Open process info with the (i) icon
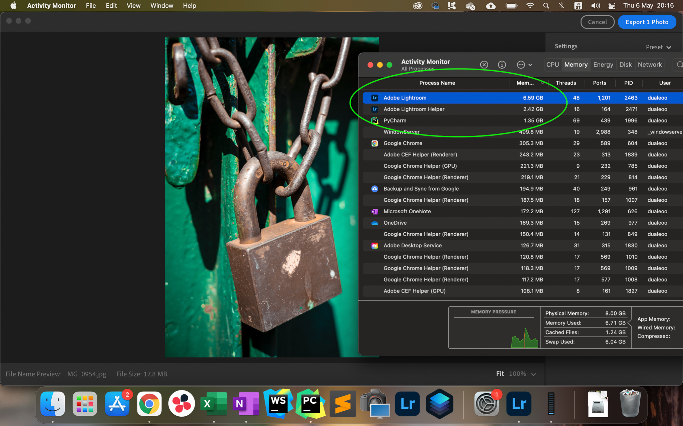 click(x=502, y=65)
